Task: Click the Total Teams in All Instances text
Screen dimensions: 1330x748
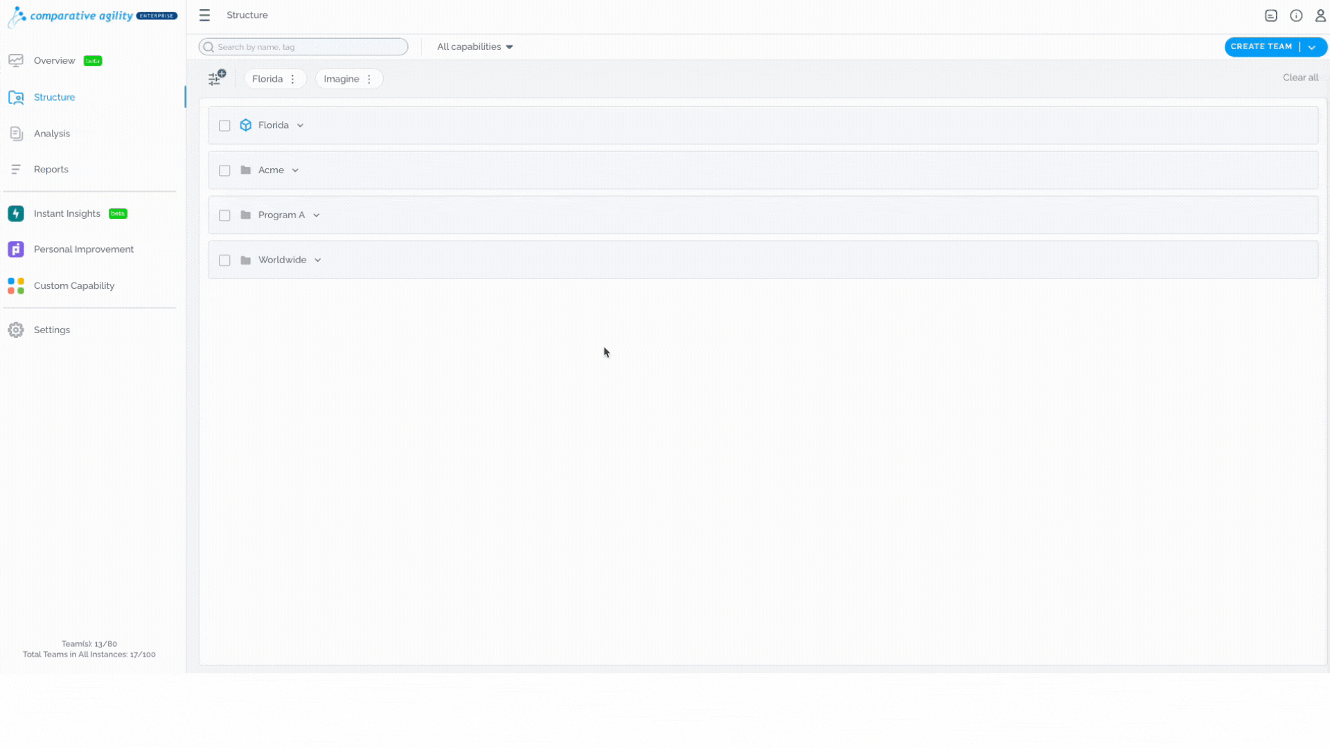Action: point(89,654)
